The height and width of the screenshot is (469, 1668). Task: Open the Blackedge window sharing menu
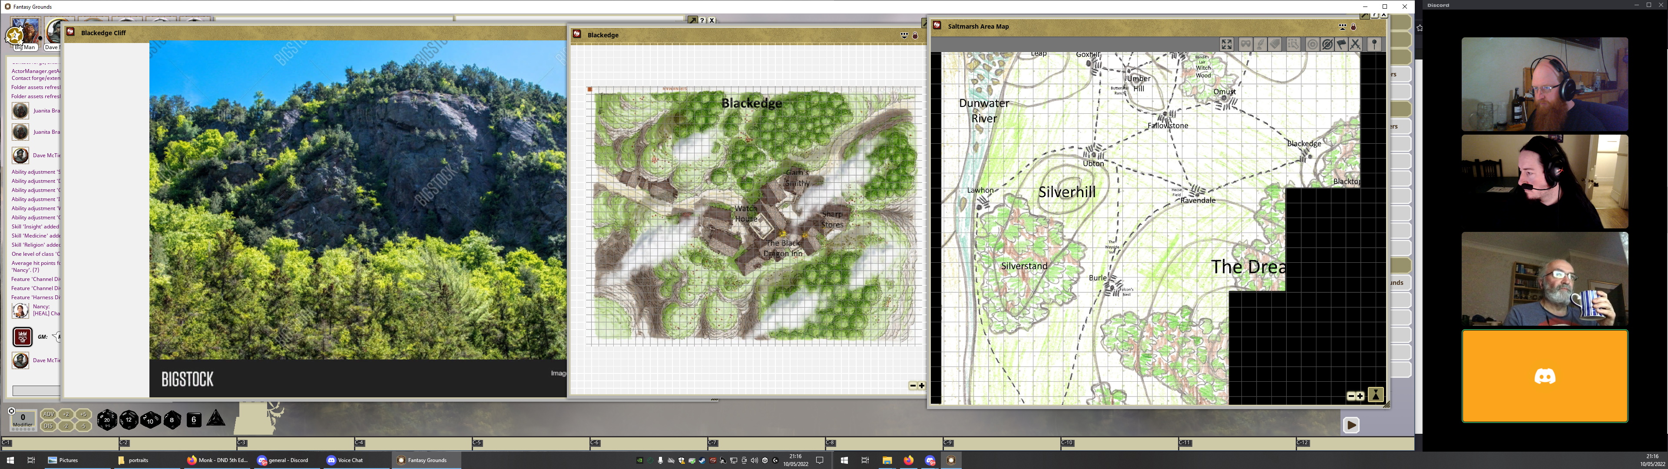(x=904, y=35)
